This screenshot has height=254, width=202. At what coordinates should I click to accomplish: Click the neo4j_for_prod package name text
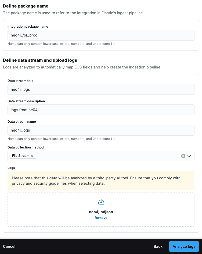point(24,35)
